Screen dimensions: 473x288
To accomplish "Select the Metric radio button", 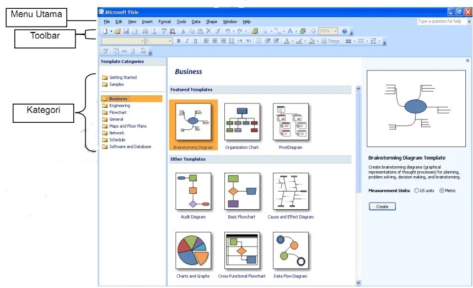I will coord(442,191).
